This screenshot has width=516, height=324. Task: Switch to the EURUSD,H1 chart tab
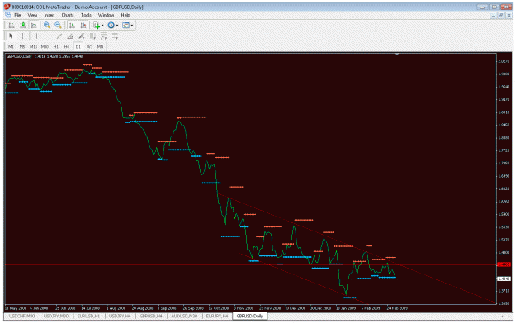88,316
